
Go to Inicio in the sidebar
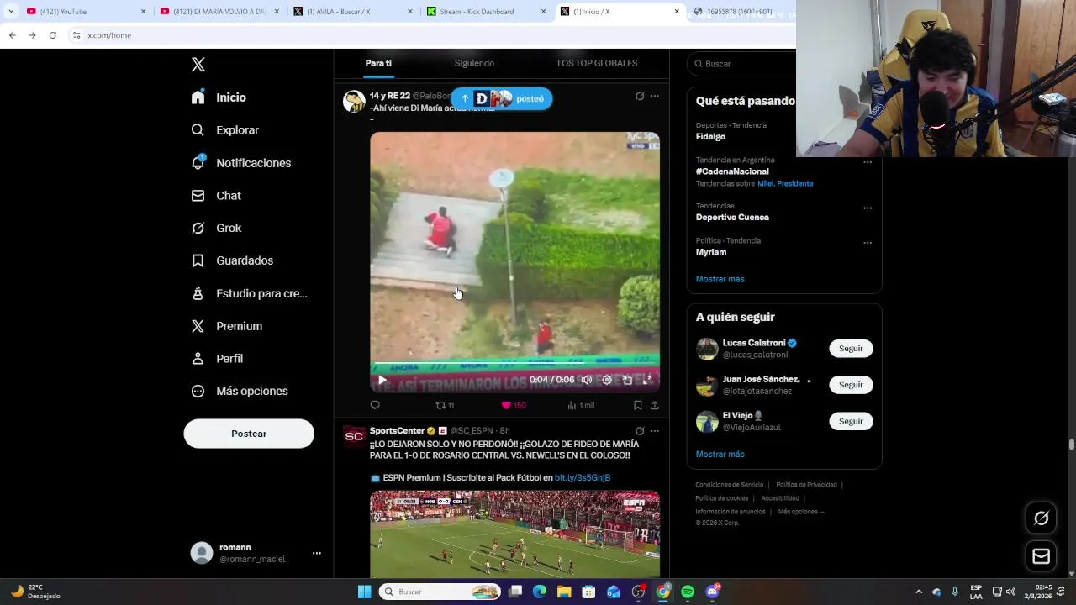tap(219, 97)
